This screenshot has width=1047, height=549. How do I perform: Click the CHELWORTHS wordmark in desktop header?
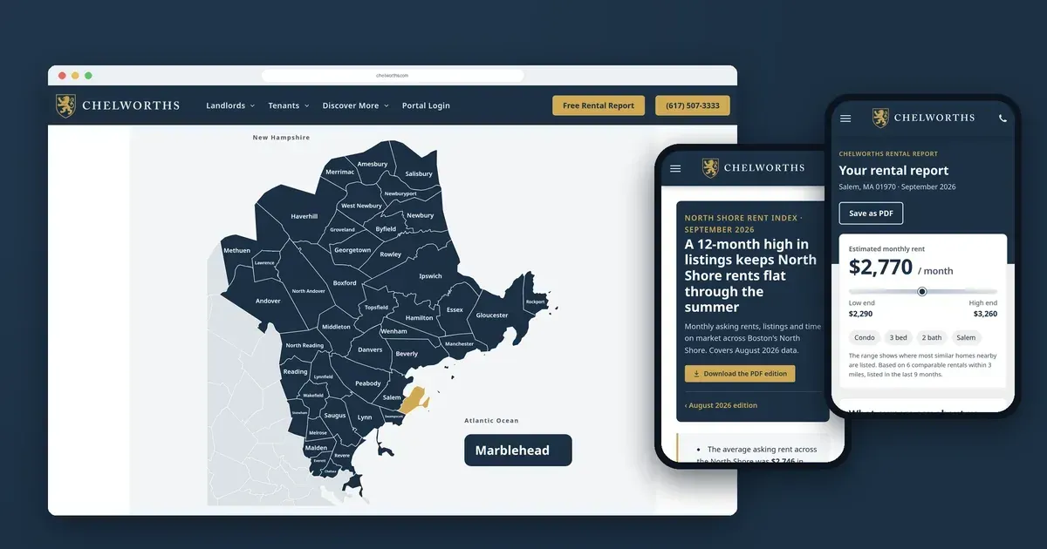click(x=131, y=105)
